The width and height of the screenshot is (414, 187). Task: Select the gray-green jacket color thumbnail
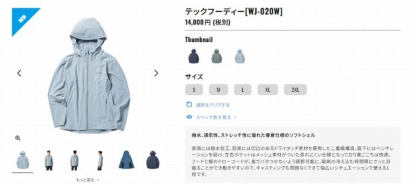(216, 56)
